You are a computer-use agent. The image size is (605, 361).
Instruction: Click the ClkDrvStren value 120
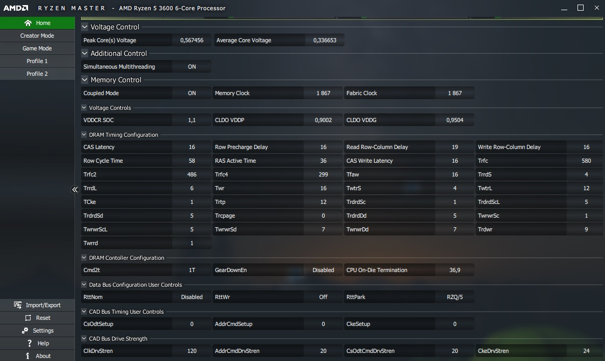pos(192,351)
